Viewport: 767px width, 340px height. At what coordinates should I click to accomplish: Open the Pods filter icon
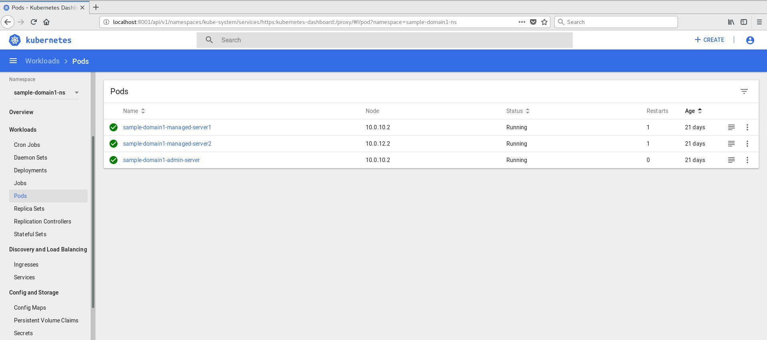[744, 91]
